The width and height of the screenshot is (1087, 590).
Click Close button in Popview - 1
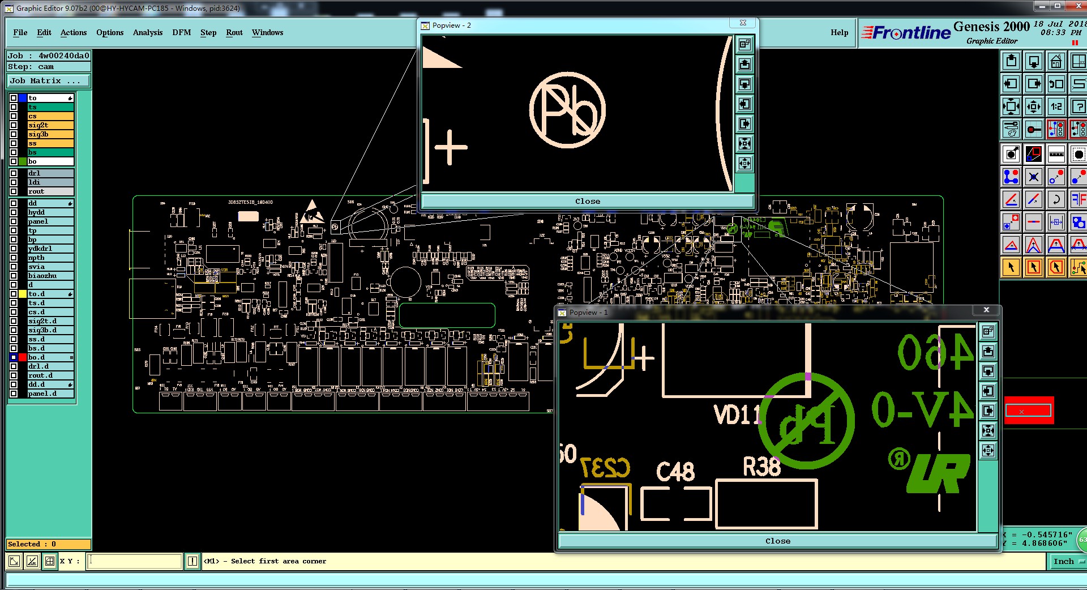tap(778, 541)
